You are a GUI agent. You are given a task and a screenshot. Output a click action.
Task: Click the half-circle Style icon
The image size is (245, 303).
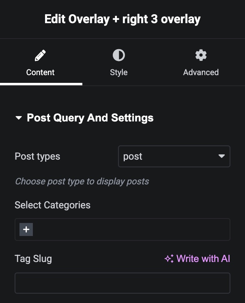(118, 55)
